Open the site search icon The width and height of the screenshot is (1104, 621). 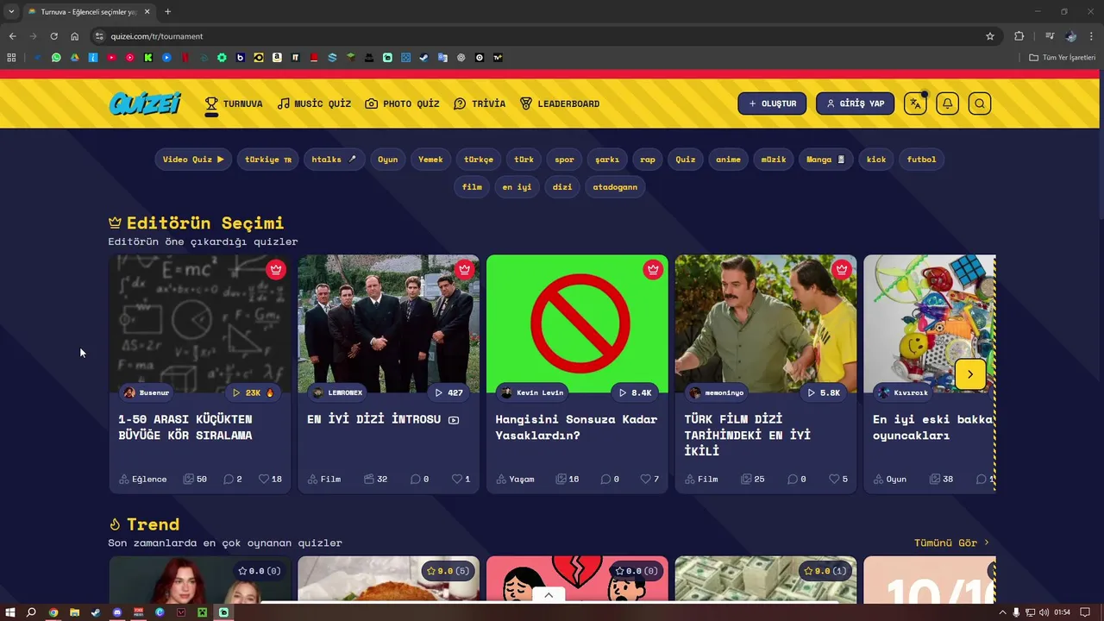pyautogui.click(x=979, y=103)
